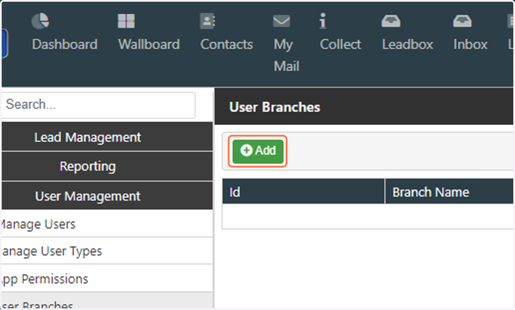Viewport: 515px width, 310px height.
Task: Collapse the User Management section
Action: (107, 196)
